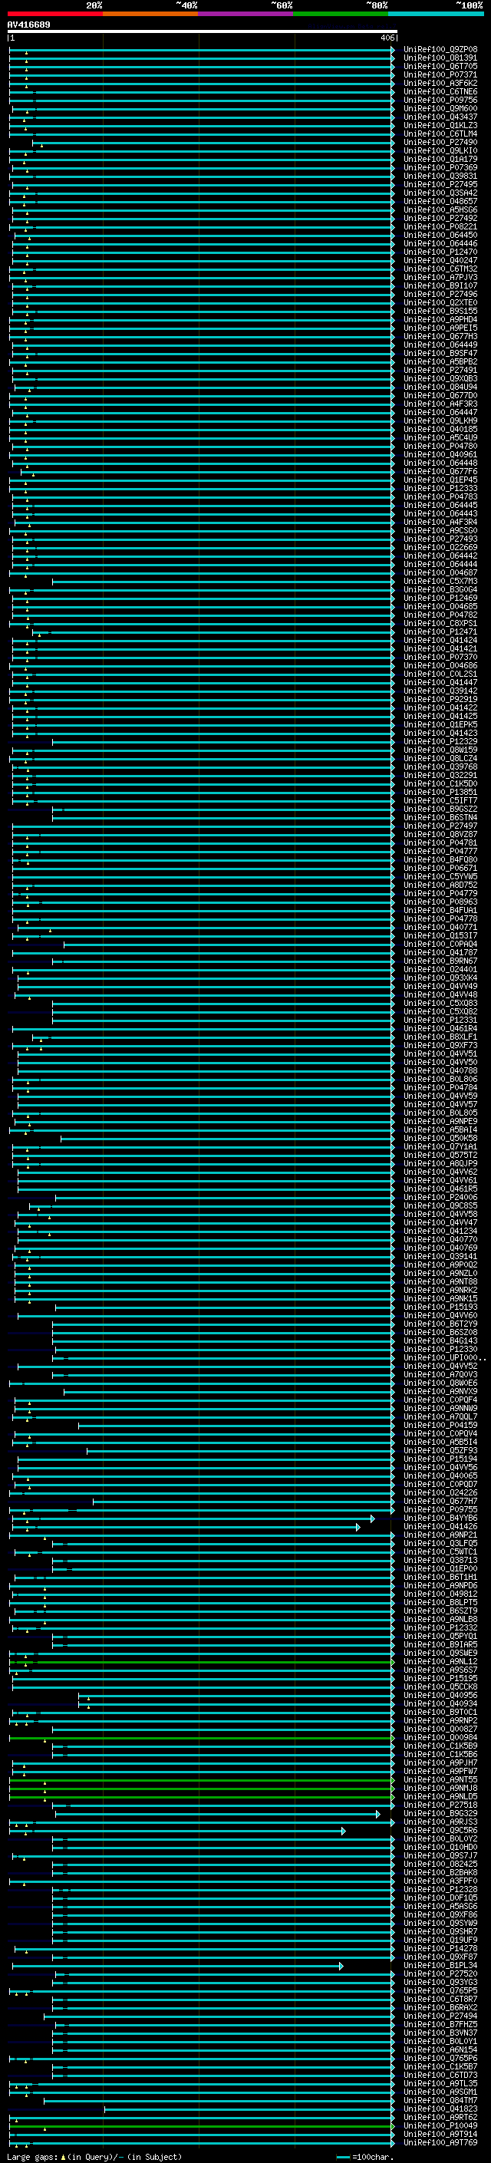
Task: Select the UniRef100_Q41234 label
Action: coord(440,1231)
